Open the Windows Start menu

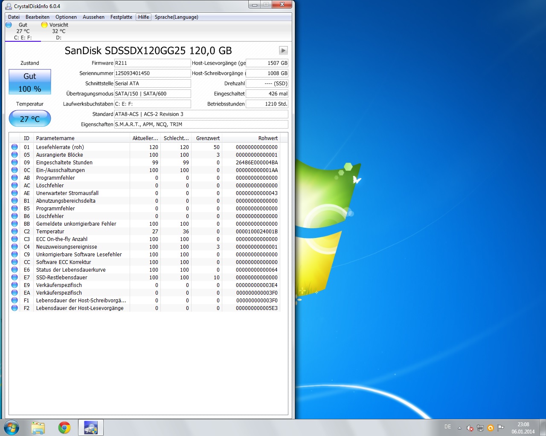[x=12, y=427]
